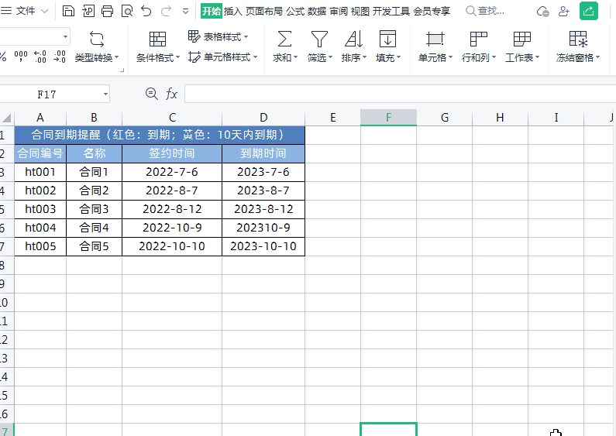Click the cloud sync status icon
This screenshot has height=436, width=616.
coord(543,12)
